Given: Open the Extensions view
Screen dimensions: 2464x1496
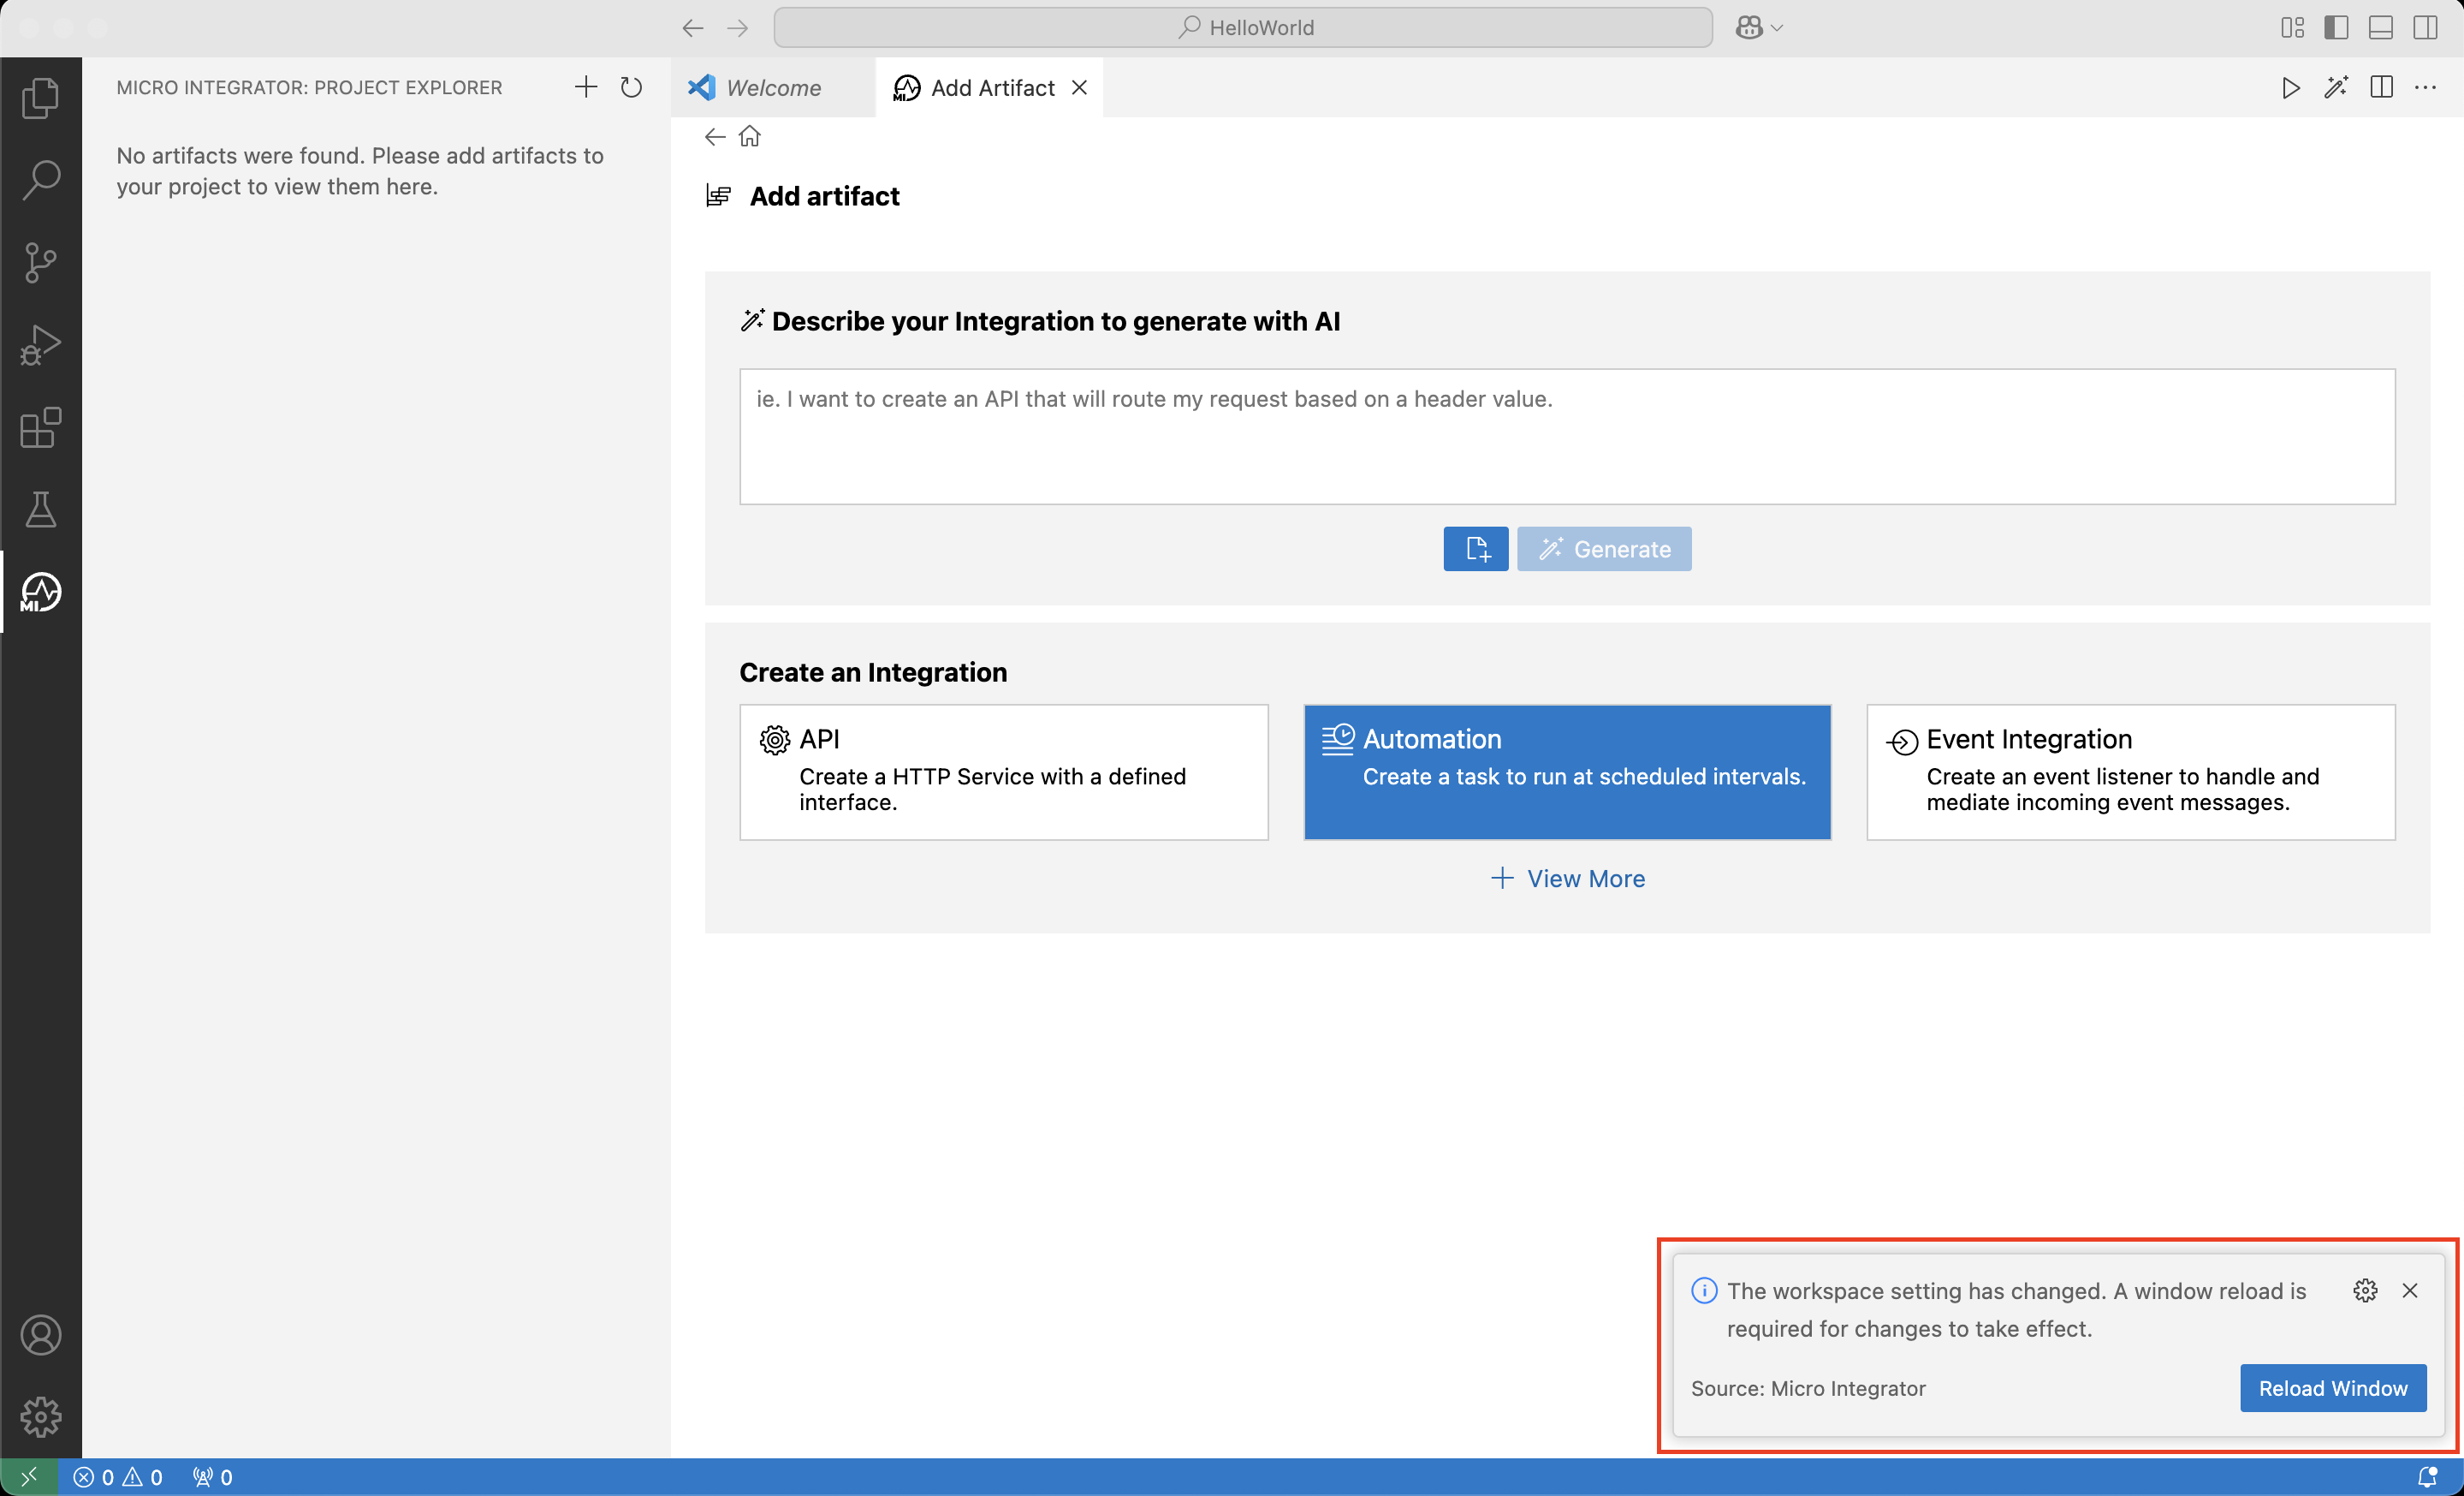Looking at the screenshot, I should [40, 427].
